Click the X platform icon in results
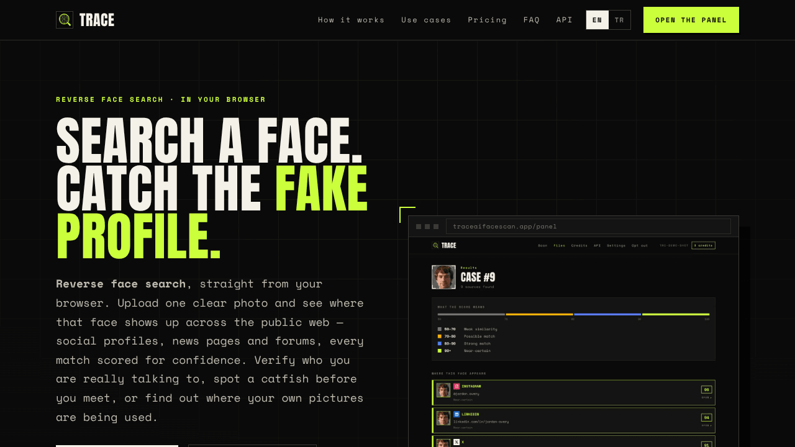 [457, 442]
